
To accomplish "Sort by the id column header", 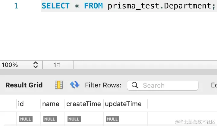I will [x=21, y=104].
